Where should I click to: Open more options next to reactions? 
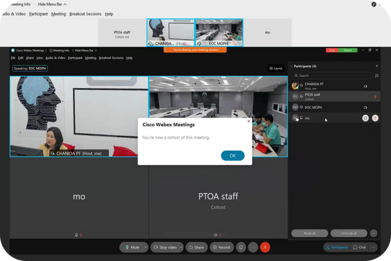[x=253, y=247]
